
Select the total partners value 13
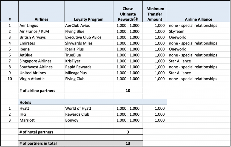[x=128, y=143]
